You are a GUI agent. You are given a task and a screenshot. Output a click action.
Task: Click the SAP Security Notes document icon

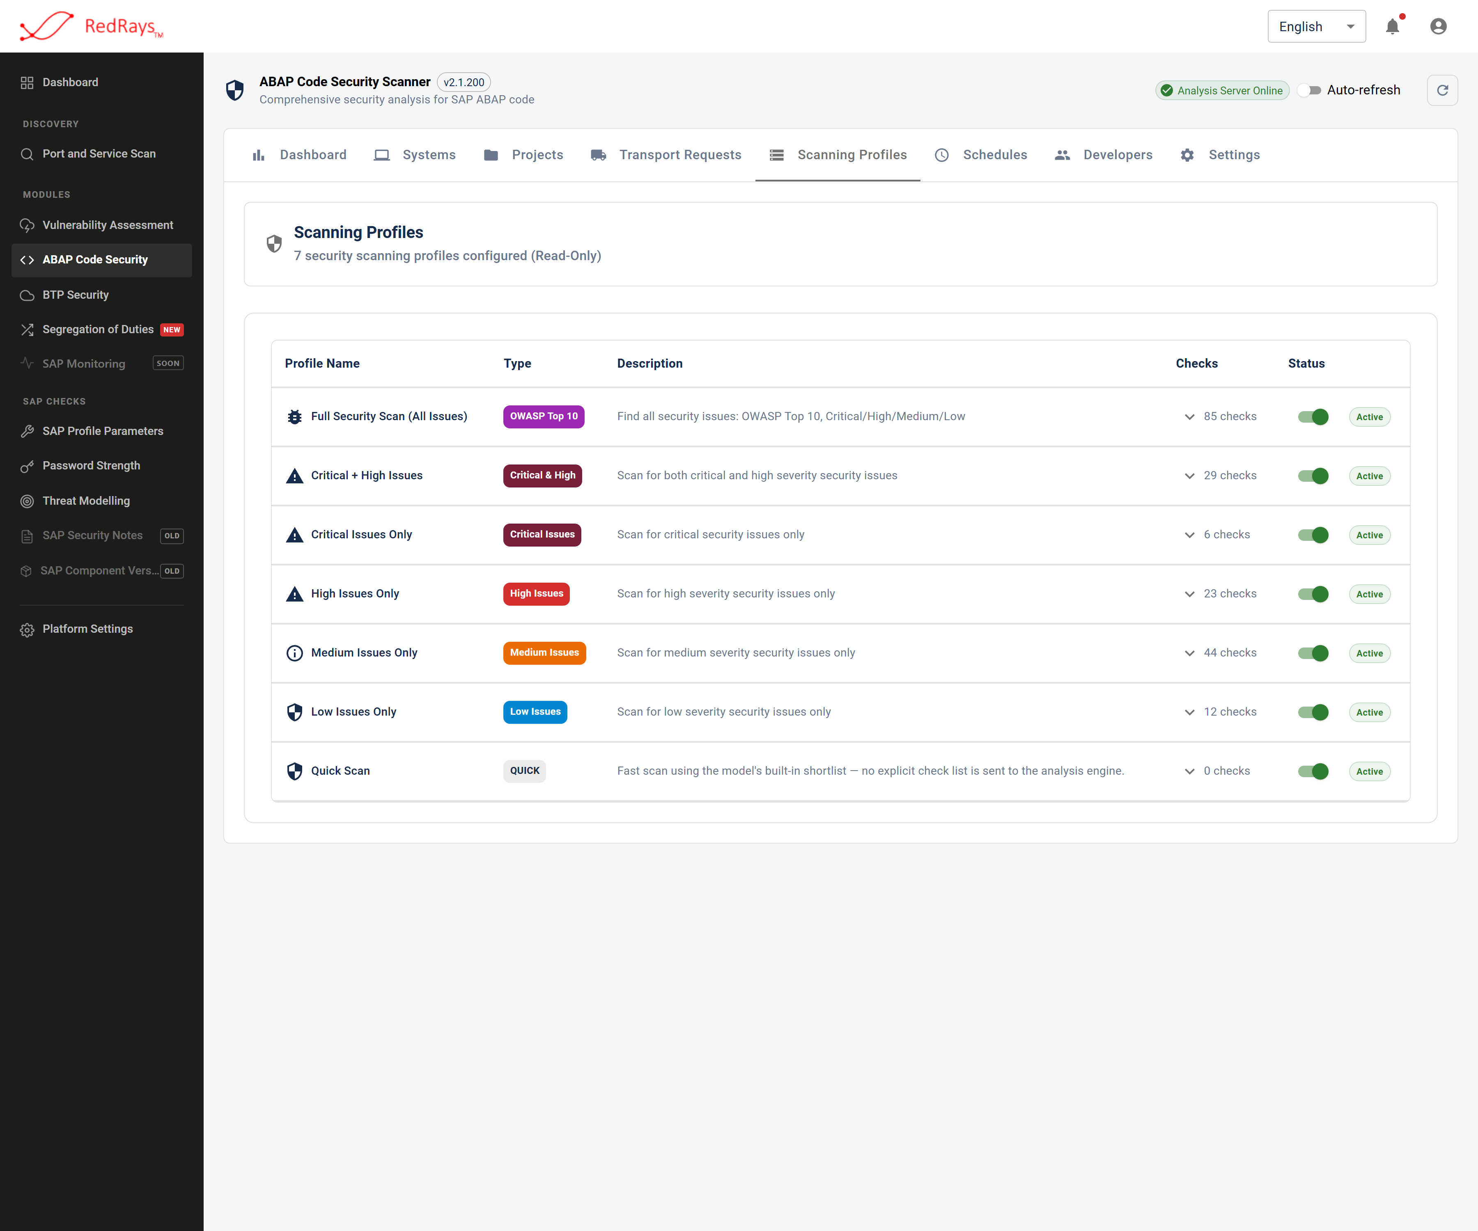coord(27,536)
